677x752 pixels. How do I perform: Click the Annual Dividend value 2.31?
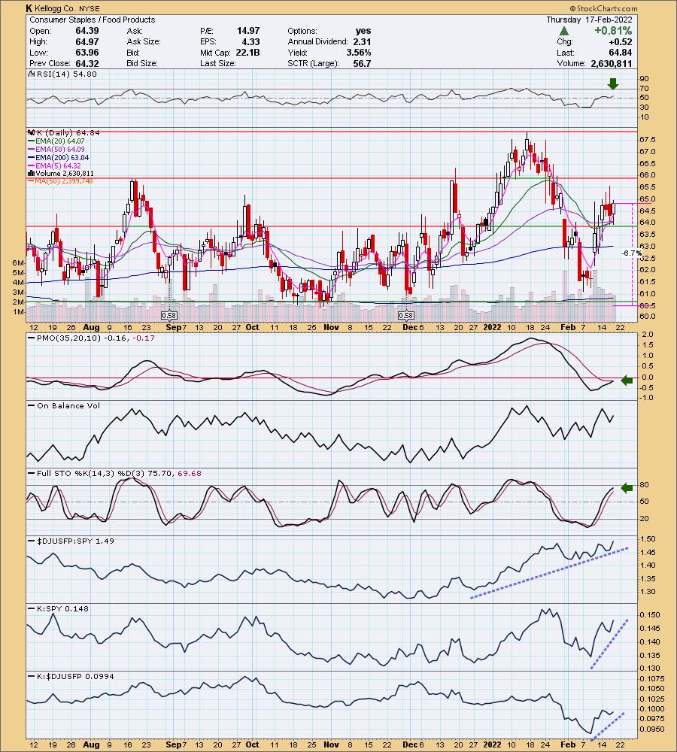pyautogui.click(x=363, y=41)
